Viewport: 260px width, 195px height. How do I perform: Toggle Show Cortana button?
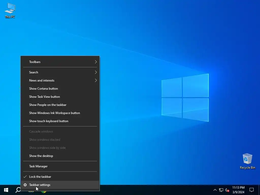60,89
